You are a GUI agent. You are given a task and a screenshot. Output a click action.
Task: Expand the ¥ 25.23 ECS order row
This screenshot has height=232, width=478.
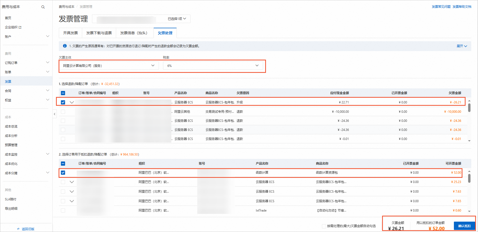[72, 182]
